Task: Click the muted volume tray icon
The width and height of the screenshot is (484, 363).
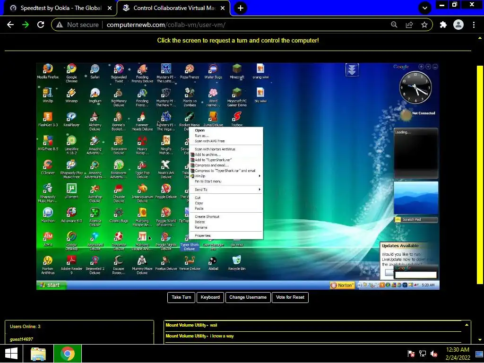Action: [x=434, y=354]
